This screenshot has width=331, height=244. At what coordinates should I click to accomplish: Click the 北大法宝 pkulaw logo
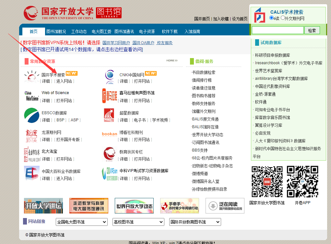point(32,154)
